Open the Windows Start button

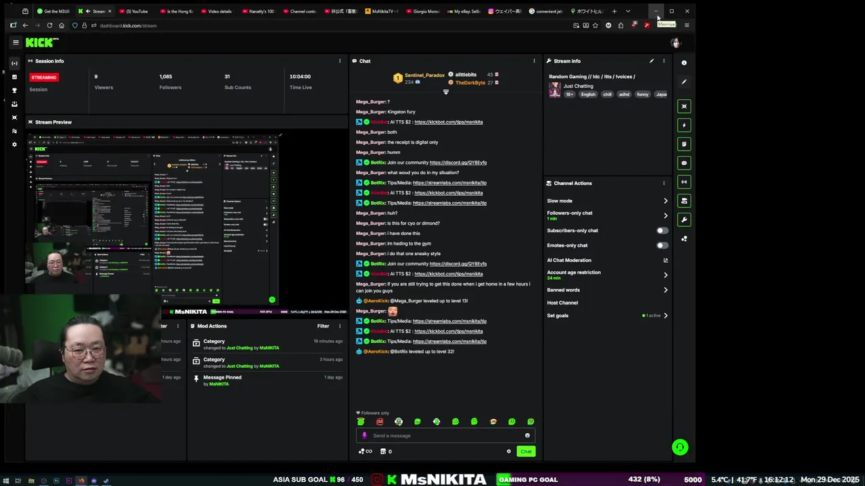[x=5, y=481]
